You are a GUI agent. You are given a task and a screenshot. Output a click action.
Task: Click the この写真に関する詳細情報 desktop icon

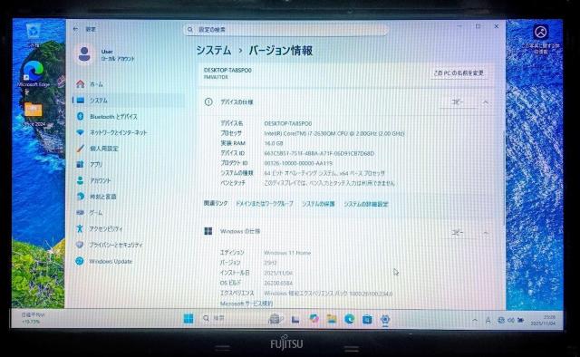pyautogui.click(x=541, y=39)
